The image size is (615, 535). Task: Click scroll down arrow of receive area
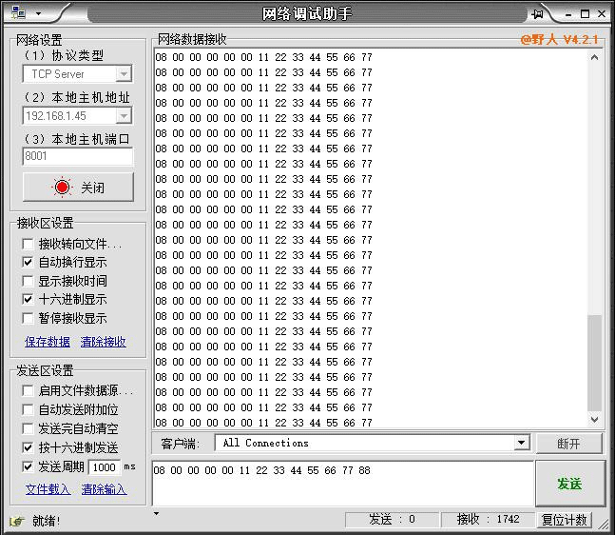pos(595,419)
